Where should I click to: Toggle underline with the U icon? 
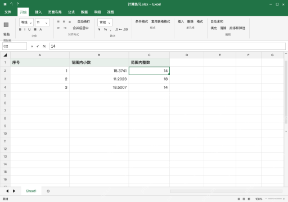point(29,30)
